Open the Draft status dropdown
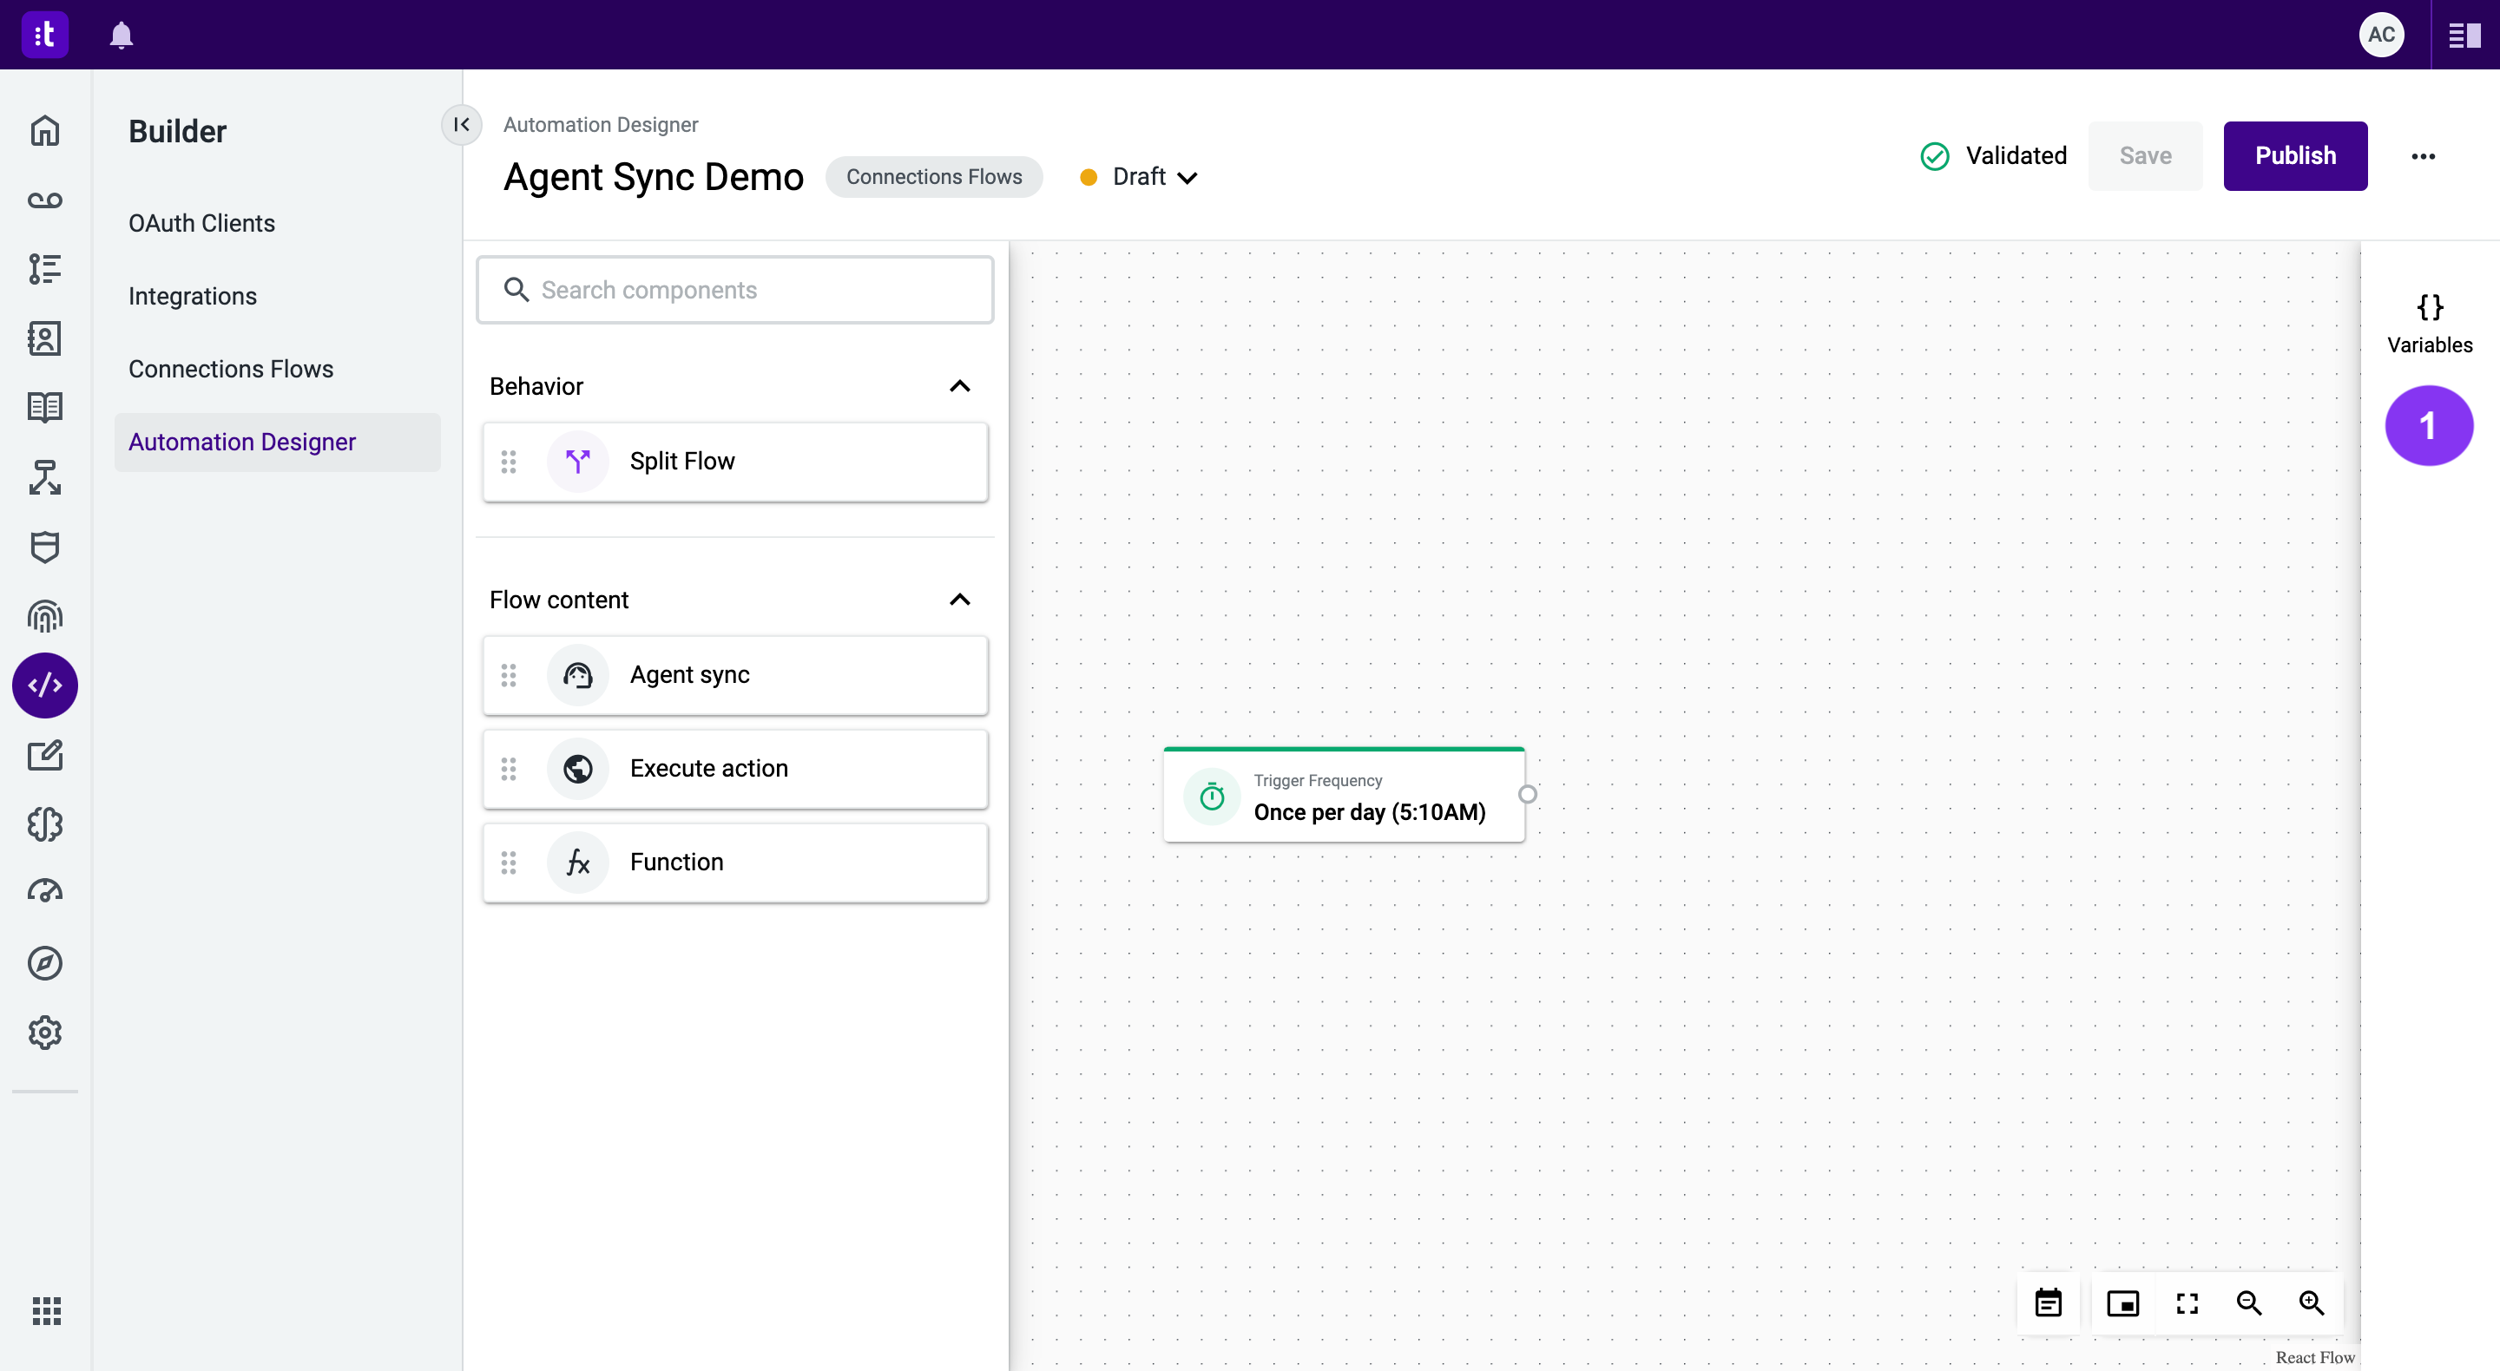Image resolution: width=2500 pixels, height=1371 pixels. click(1141, 178)
